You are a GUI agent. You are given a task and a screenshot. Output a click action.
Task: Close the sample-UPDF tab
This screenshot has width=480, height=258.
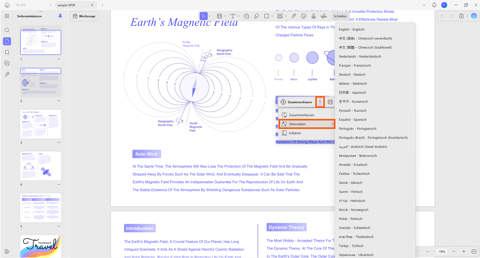(x=92, y=5)
